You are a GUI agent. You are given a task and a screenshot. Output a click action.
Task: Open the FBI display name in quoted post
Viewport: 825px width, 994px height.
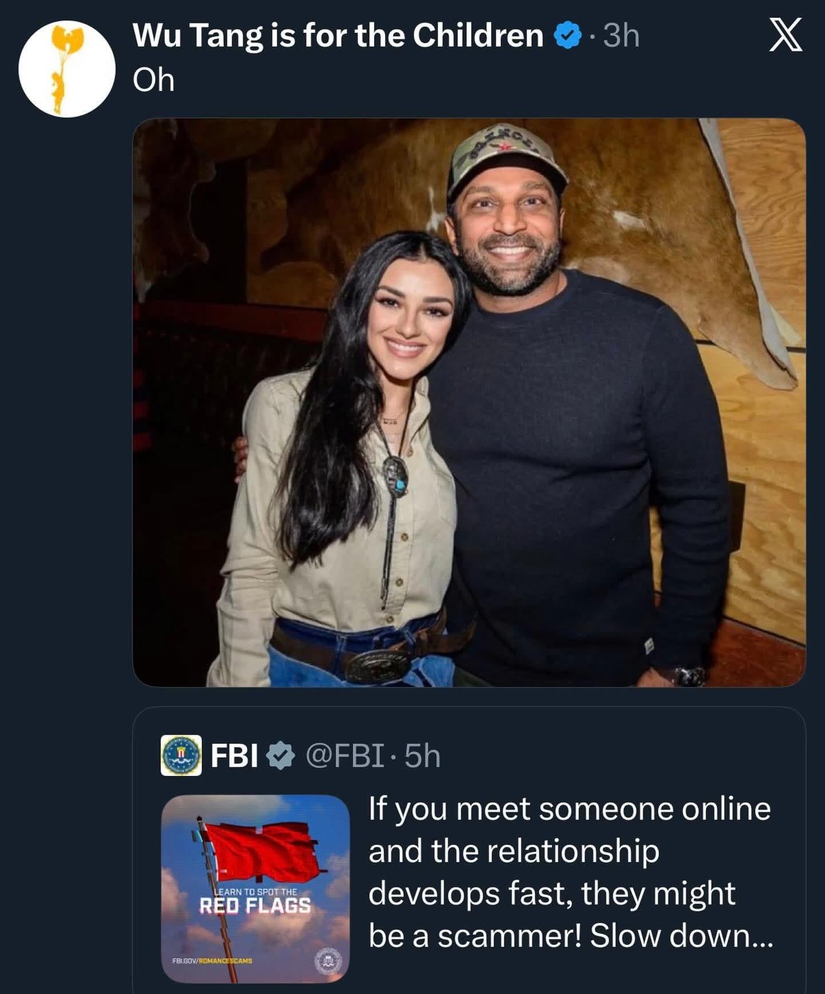tap(234, 756)
